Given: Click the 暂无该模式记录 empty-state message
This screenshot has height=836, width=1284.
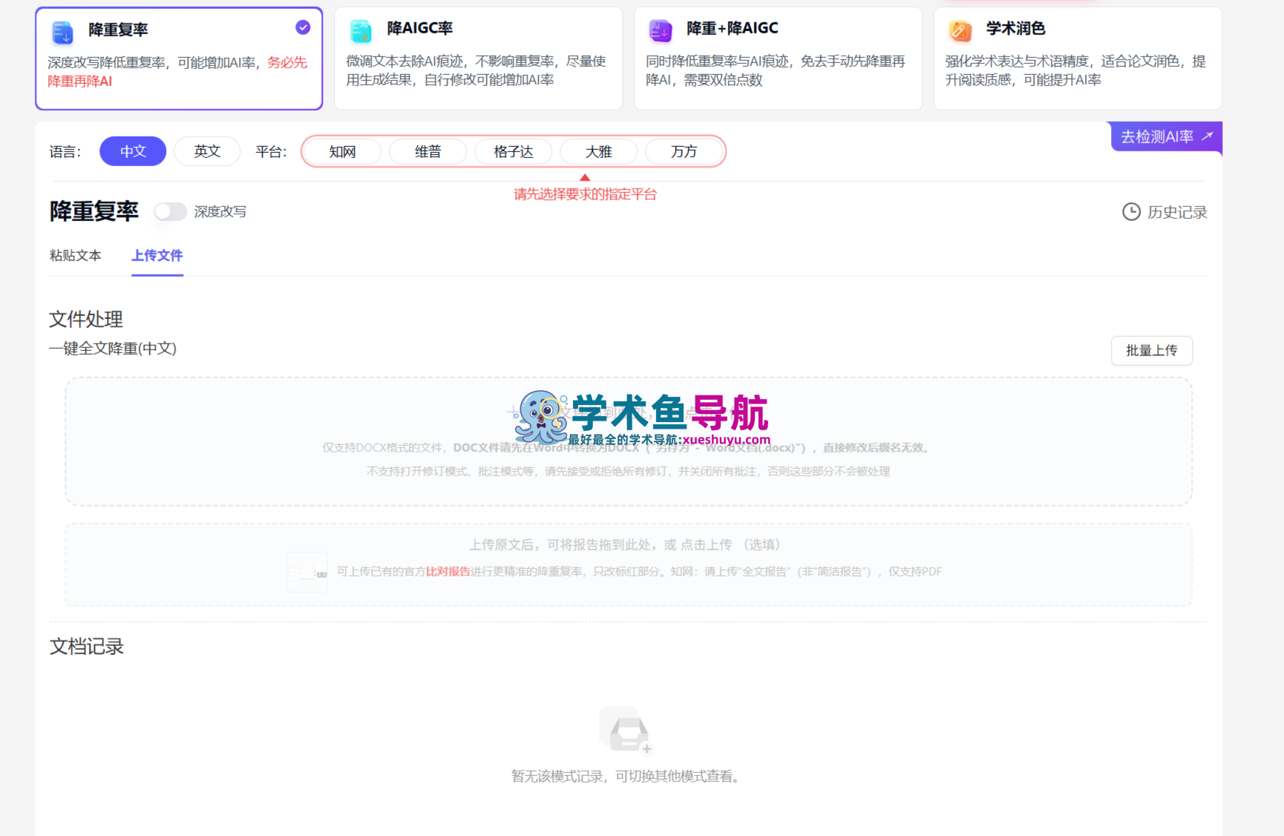Looking at the screenshot, I should tap(625, 777).
